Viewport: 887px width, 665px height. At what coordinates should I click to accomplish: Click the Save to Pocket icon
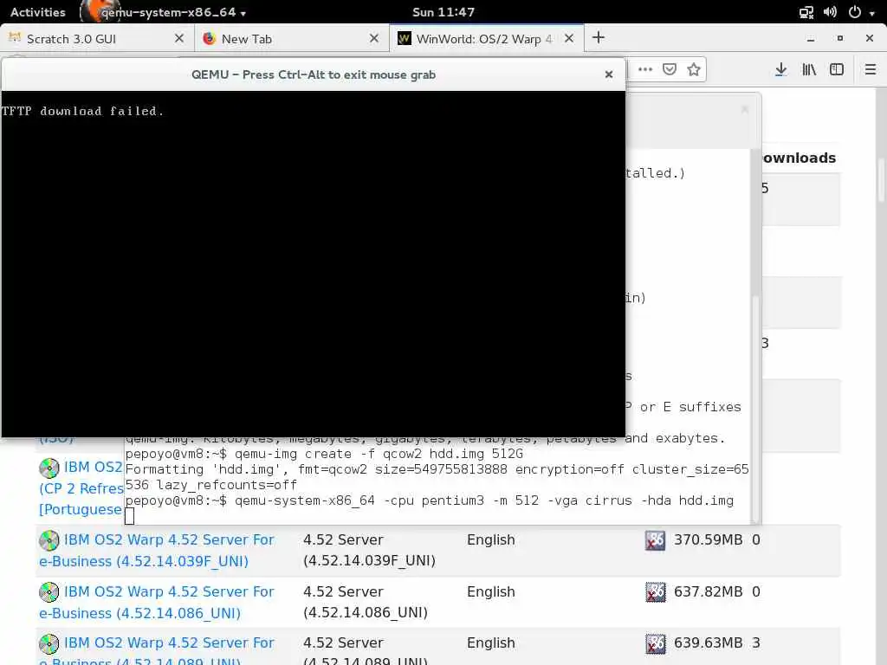click(x=670, y=69)
